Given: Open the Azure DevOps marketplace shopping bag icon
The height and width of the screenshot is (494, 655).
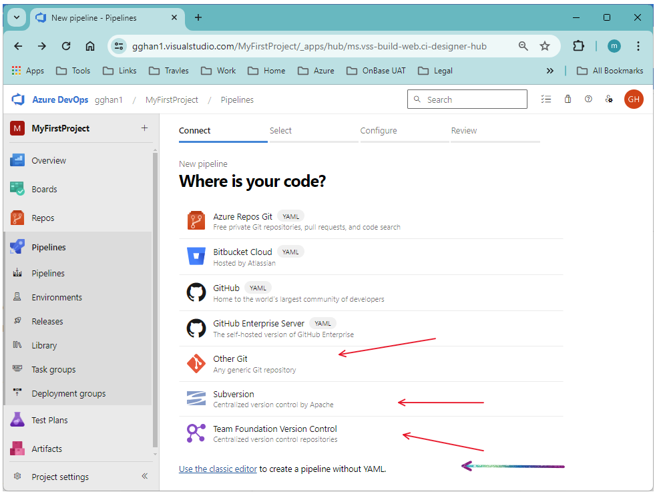Looking at the screenshot, I should coord(567,99).
